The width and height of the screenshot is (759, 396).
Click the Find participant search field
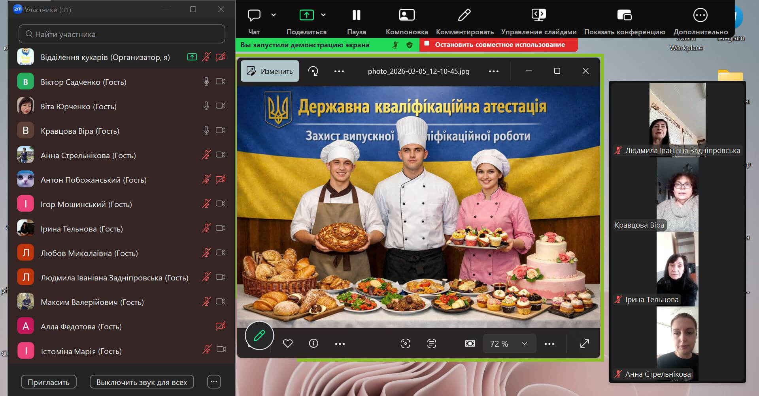coord(122,34)
